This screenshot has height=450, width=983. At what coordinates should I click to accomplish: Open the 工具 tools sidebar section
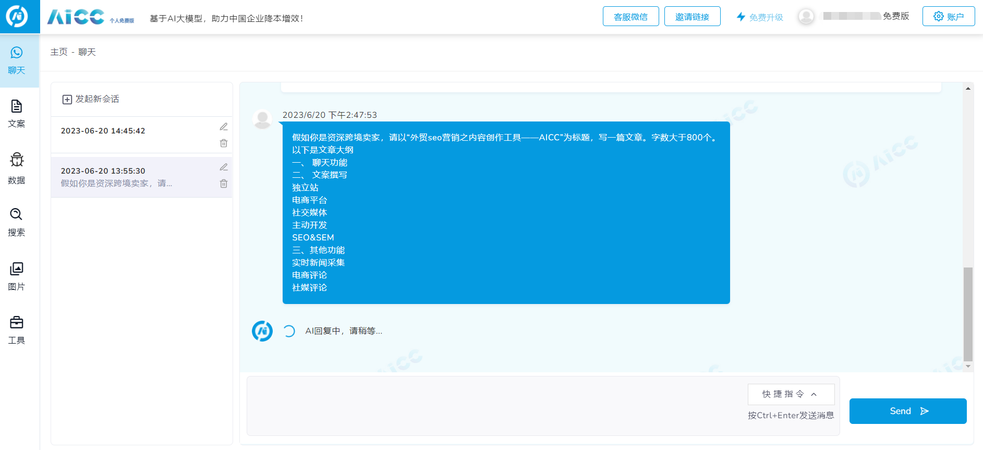[17, 331]
